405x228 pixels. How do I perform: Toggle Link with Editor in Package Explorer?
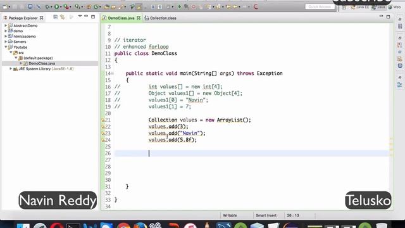pos(62,17)
